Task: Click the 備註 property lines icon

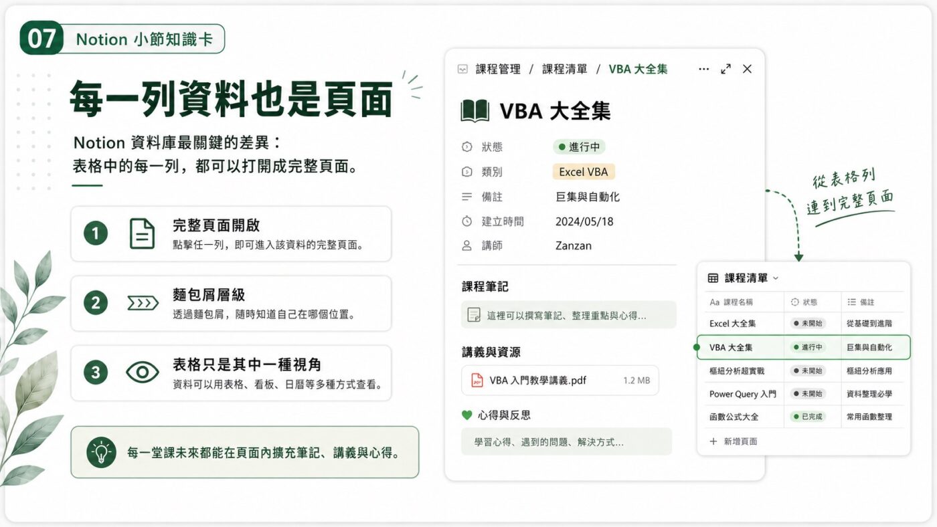Action: 467,197
